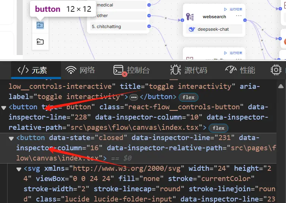
Task: Click the websearch node title
Action: (214, 17)
